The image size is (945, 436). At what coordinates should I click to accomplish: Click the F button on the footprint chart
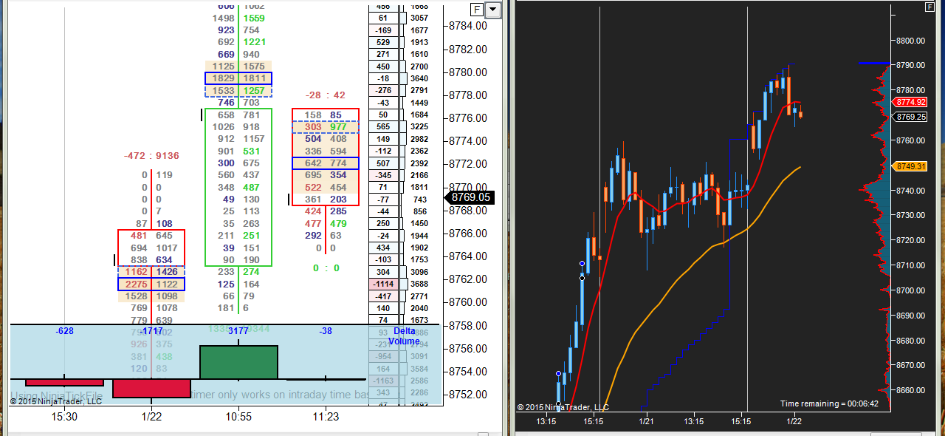(x=477, y=10)
